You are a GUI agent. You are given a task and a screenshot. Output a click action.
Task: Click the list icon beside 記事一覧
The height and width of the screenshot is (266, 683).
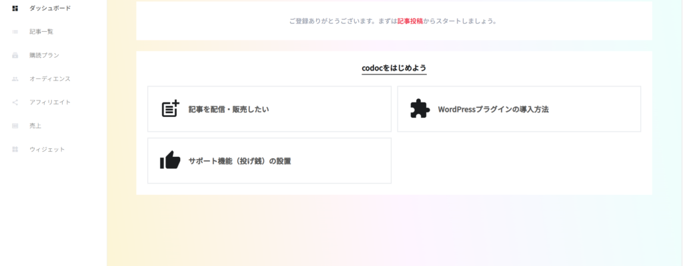[15, 32]
